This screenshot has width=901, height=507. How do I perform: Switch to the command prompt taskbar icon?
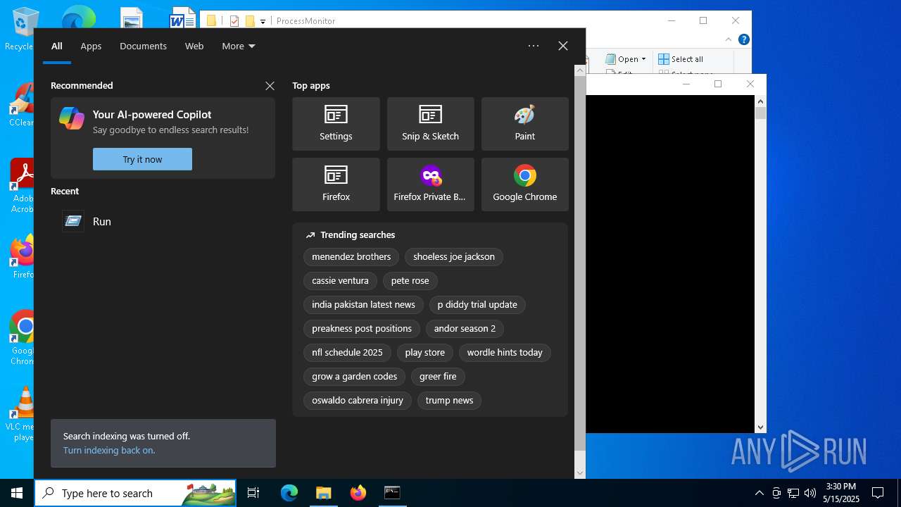click(392, 493)
